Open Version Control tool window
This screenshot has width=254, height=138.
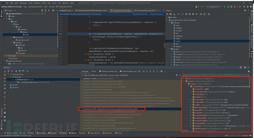11,133
